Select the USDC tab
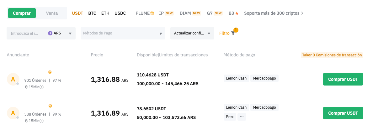 tap(120, 13)
